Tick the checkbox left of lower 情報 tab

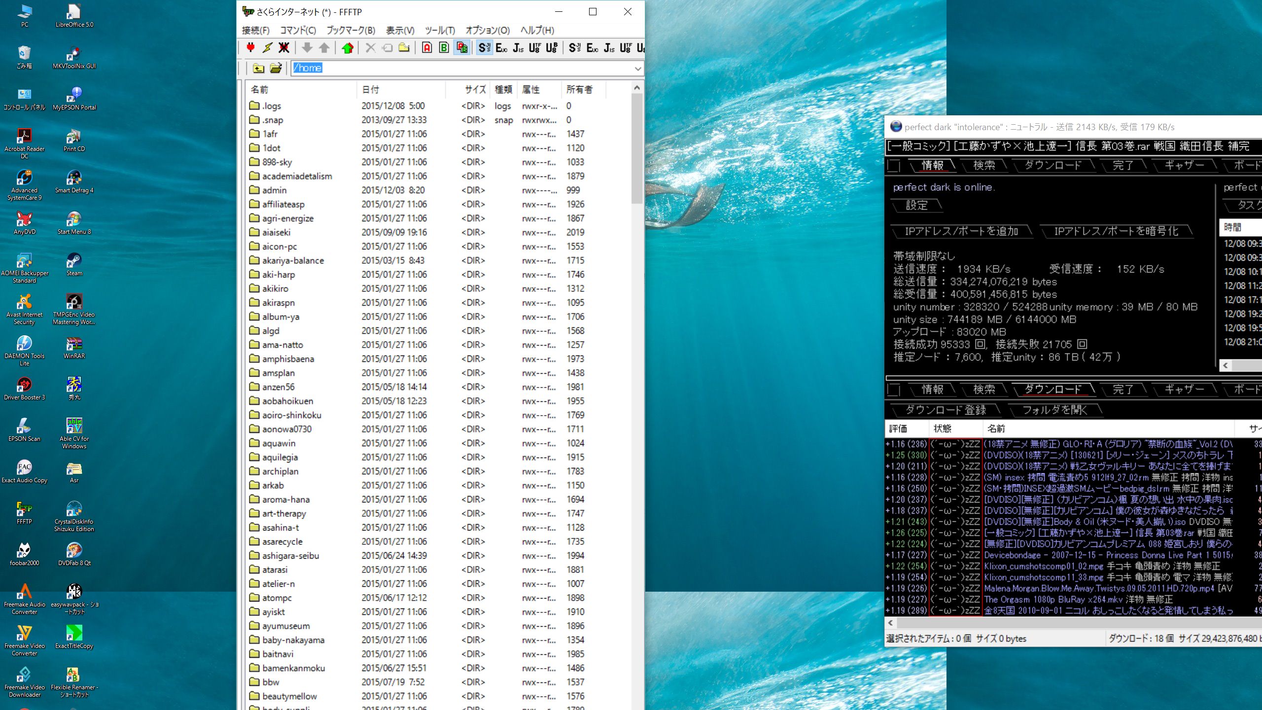click(x=894, y=390)
